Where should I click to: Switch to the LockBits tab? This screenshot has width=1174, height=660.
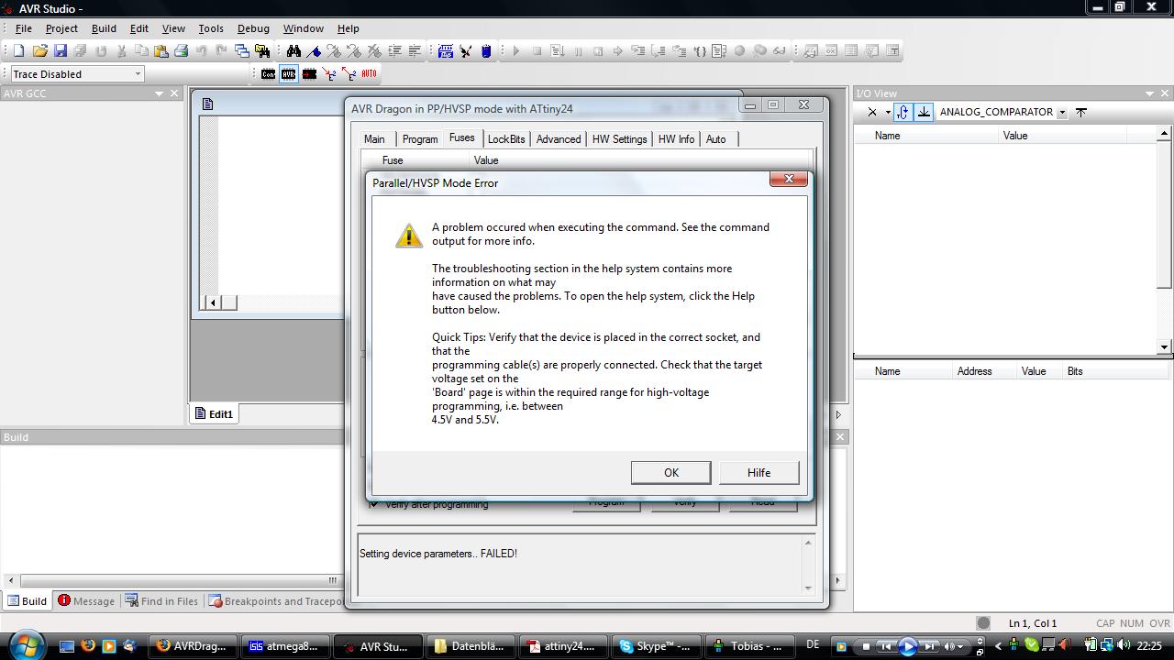coord(506,139)
